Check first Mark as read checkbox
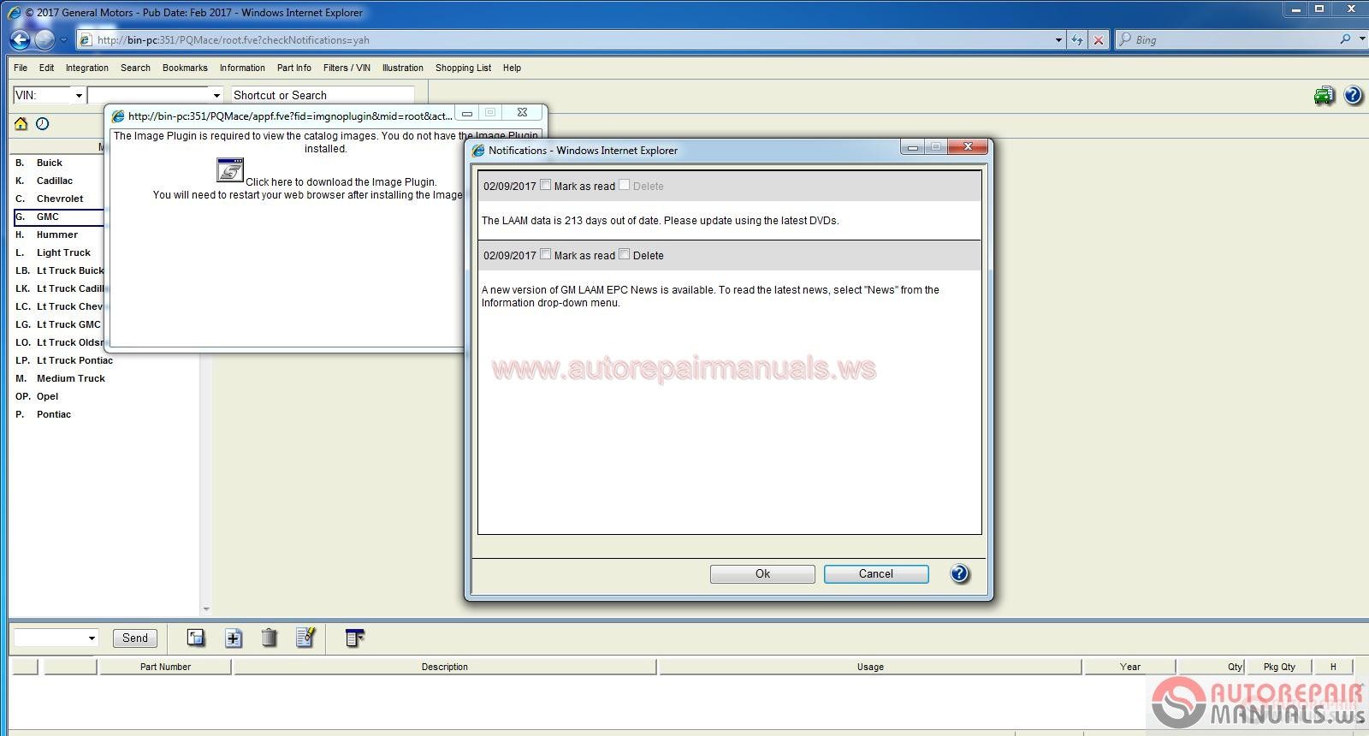This screenshot has width=1369, height=736. [x=545, y=185]
